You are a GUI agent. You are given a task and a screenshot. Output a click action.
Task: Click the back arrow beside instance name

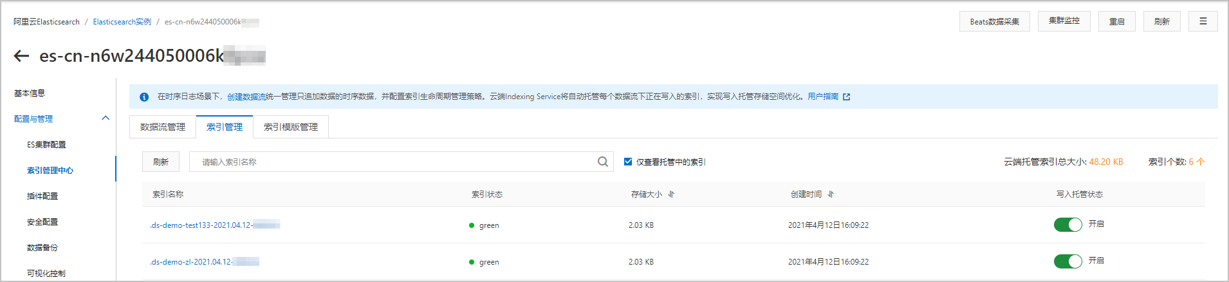(x=22, y=56)
